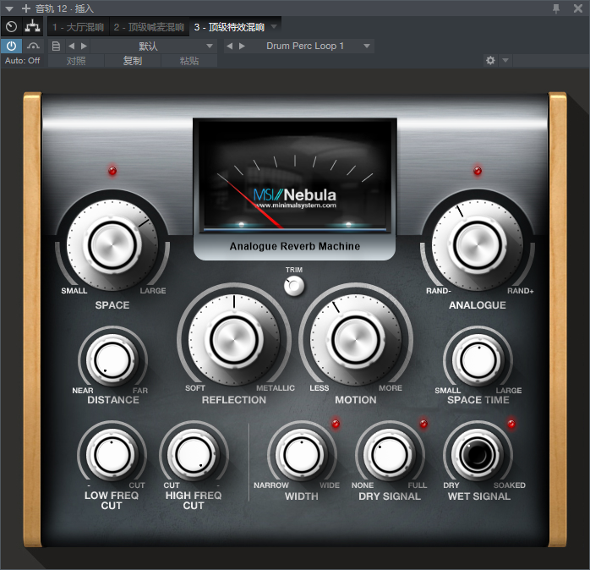The width and height of the screenshot is (590, 570).
Task: Expand the arrow beside the gear icon
Action: pos(505,60)
